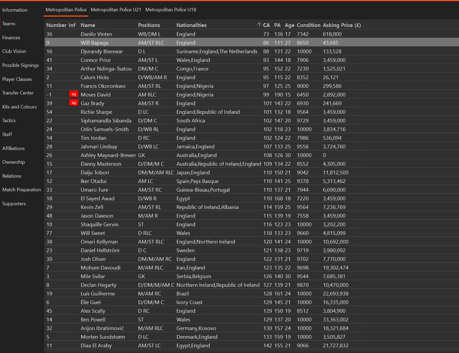
Task: Click Daiju Tobori asking price 11,812,500
Action: [x=336, y=172]
